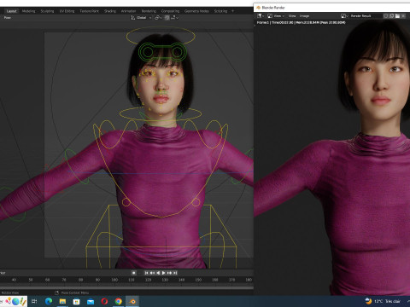Play animation in reverse
Image resolution: width=410 pixels, height=307 pixels.
[x=158, y=273]
